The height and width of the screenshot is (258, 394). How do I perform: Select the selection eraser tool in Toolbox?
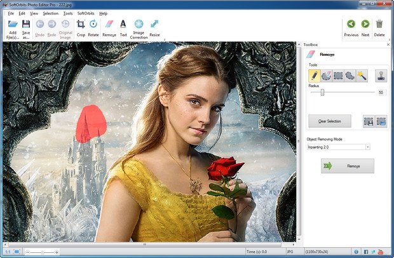point(326,76)
